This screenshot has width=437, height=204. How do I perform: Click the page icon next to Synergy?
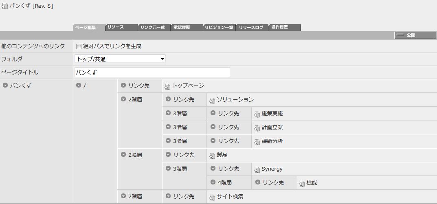(257, 169)
